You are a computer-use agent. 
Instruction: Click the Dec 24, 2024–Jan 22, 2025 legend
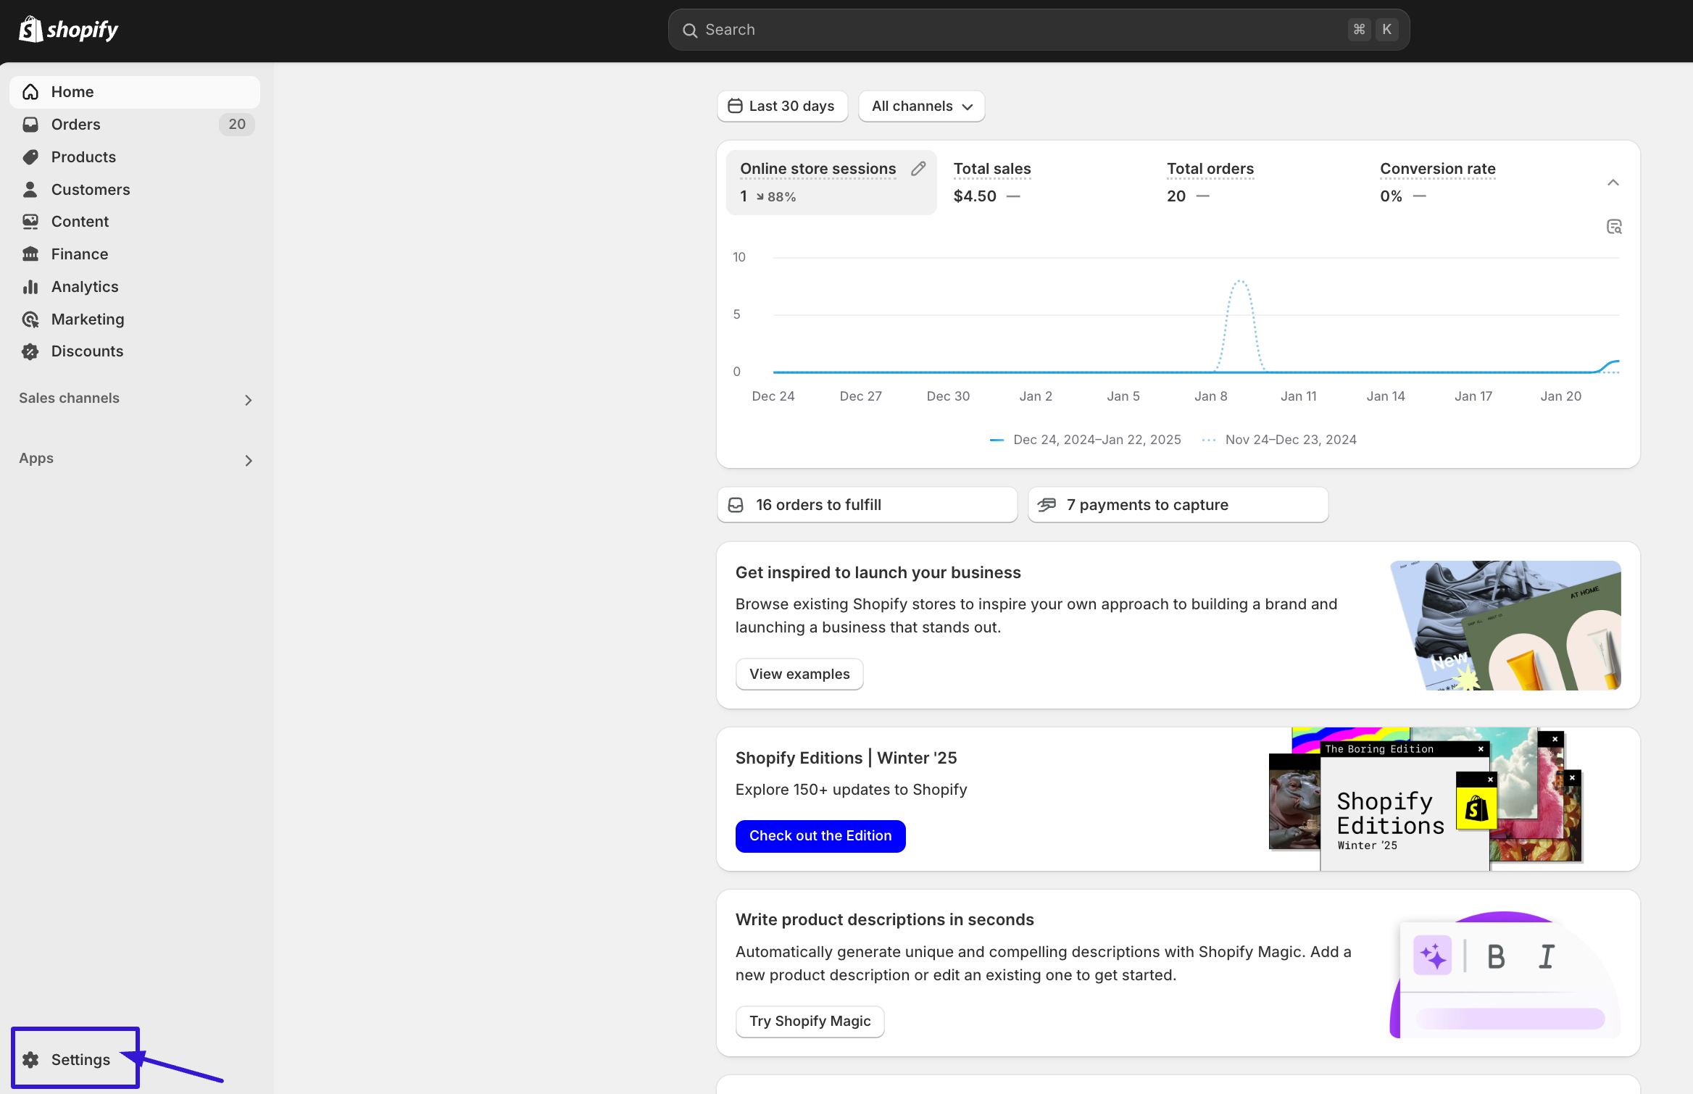pos(1085,440)
